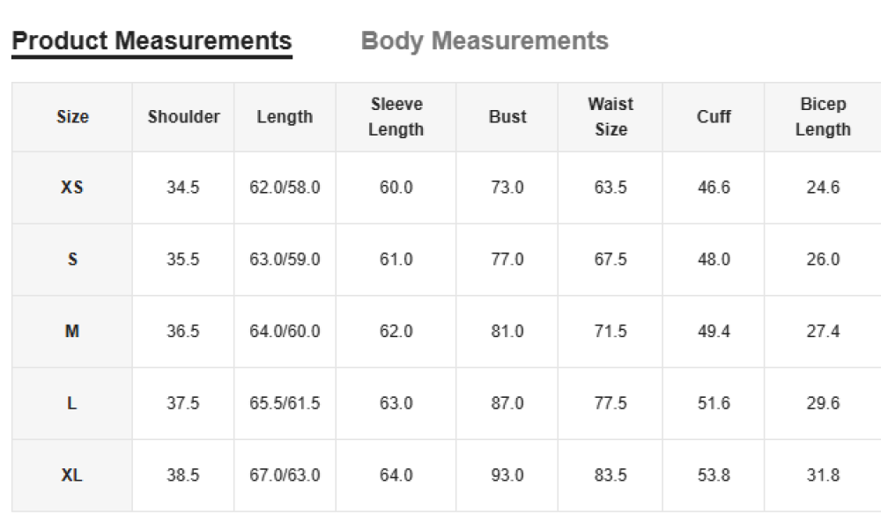
Task: Click the Size column header
Action: 72,117
